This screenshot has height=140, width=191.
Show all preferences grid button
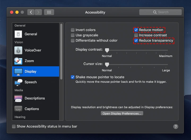click(x=49, y=12)
